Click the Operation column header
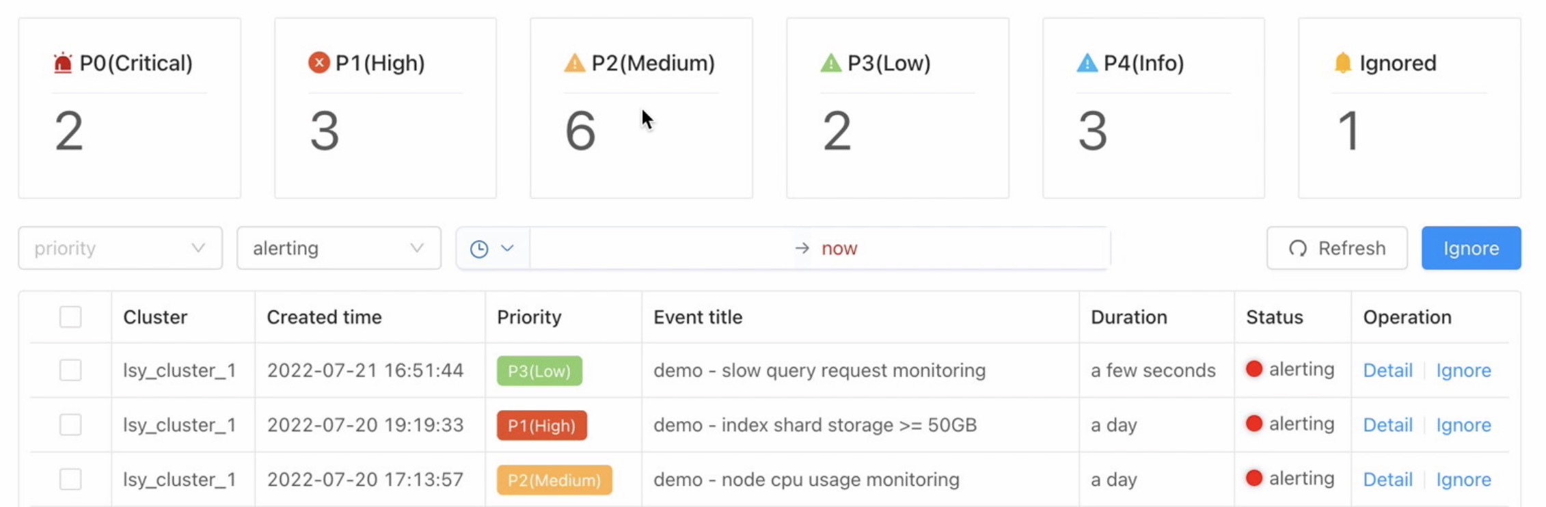Viewport: 1546px width, 507px height. (x=1407, y=317)
